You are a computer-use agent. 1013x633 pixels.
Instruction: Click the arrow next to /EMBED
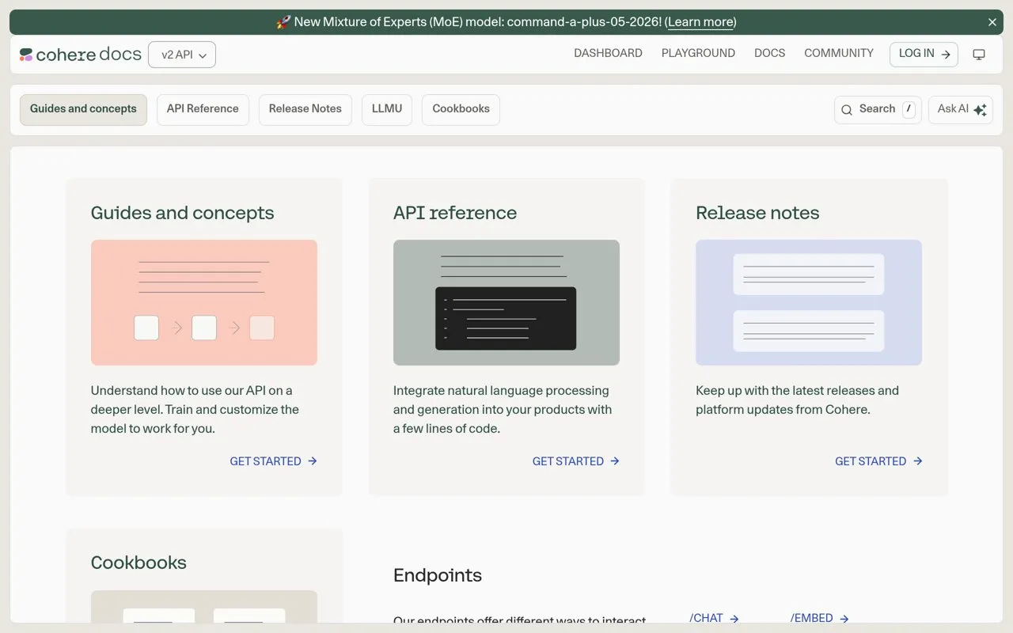coord(844,619)
